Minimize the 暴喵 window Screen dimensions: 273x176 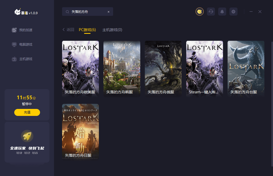[251, 12]
